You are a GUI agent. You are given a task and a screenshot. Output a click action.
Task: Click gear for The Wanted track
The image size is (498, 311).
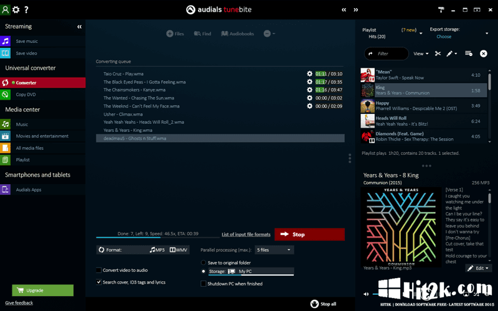click(x=309, y=98)
